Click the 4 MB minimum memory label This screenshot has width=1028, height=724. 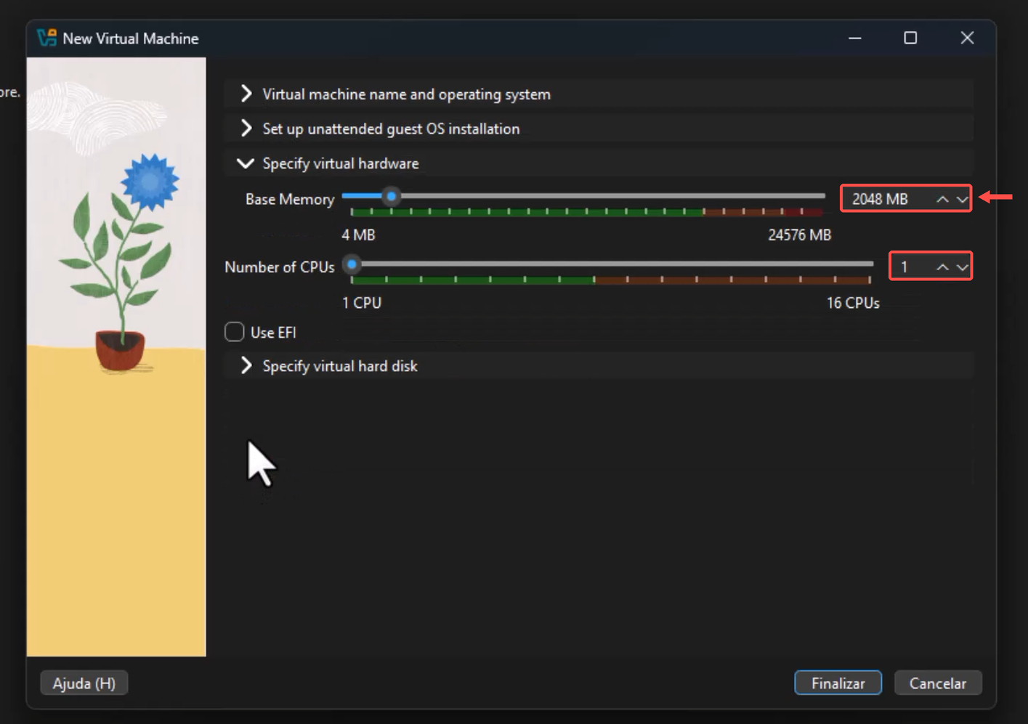click(358, 235)
